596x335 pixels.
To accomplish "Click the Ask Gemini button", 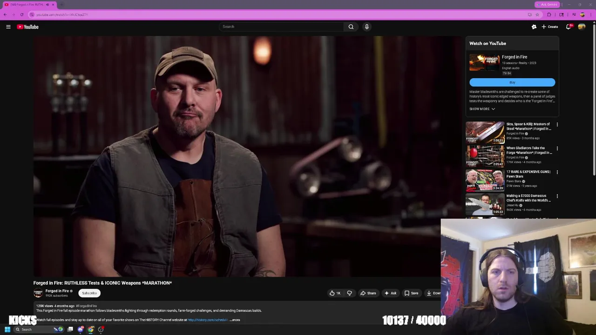I will 547,5.
